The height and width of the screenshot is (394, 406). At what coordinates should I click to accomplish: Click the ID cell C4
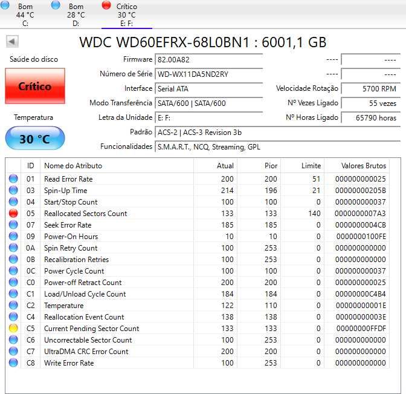(x=30, y=317)
